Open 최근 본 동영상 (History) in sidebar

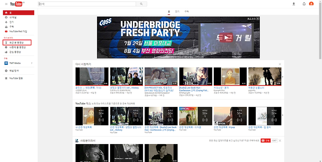click(17, 43)
